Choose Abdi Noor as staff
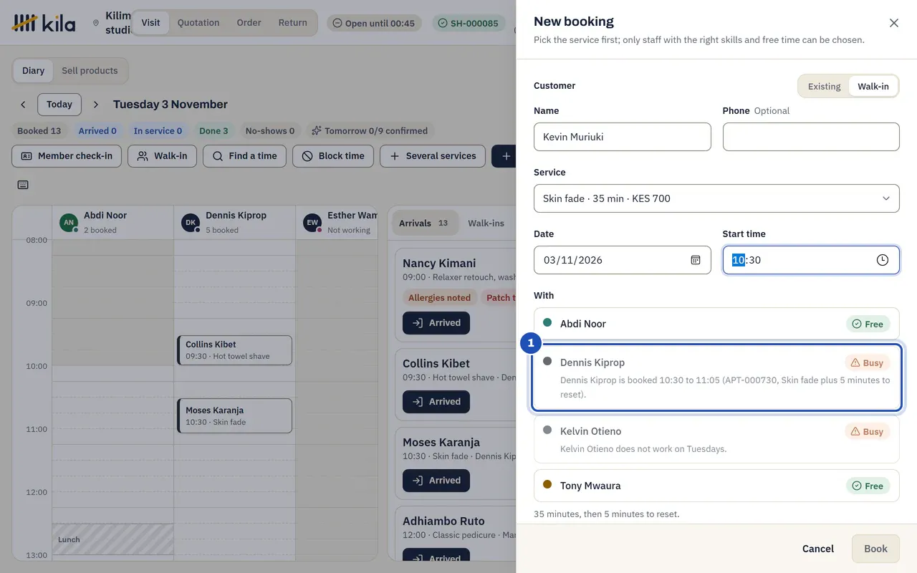This screenshot has width=917, height=573. pos(716,324)
